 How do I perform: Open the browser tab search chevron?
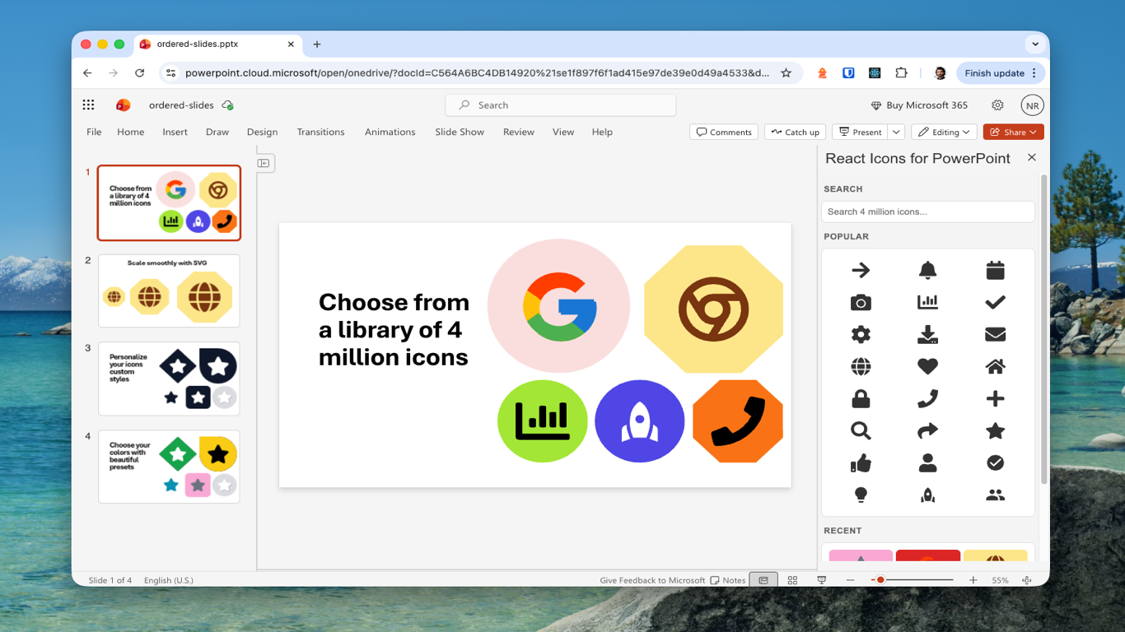tap(1035, 44)
